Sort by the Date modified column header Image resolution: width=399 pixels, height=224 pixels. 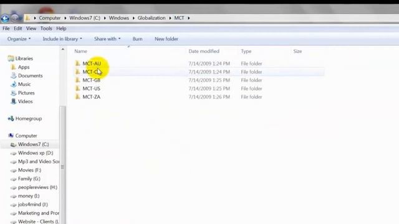(204, 51)
